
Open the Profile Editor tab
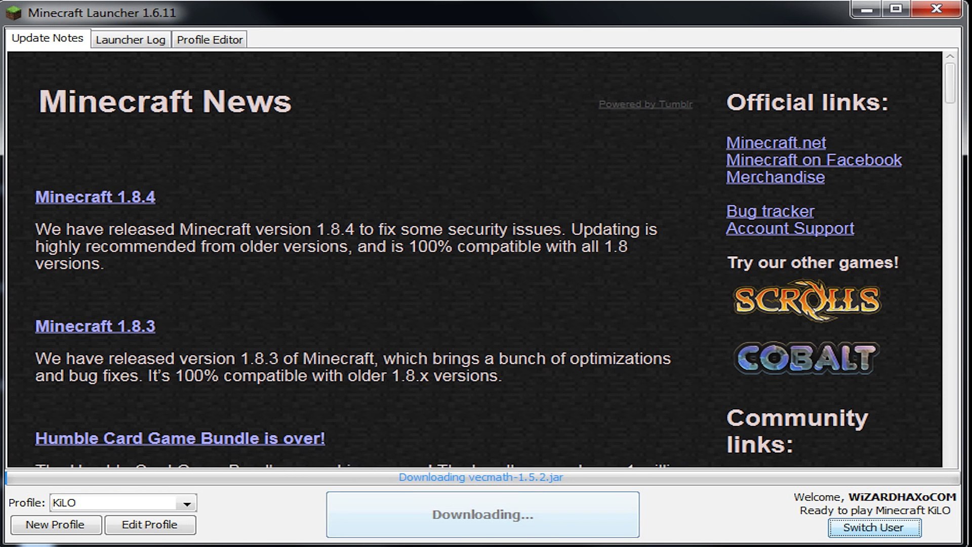click(210, 40)
